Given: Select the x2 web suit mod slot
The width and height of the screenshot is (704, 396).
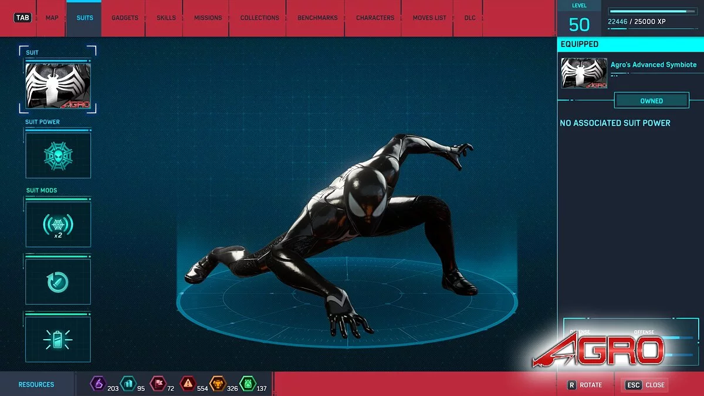Looking at the screenshot, I should coord(58,224).
